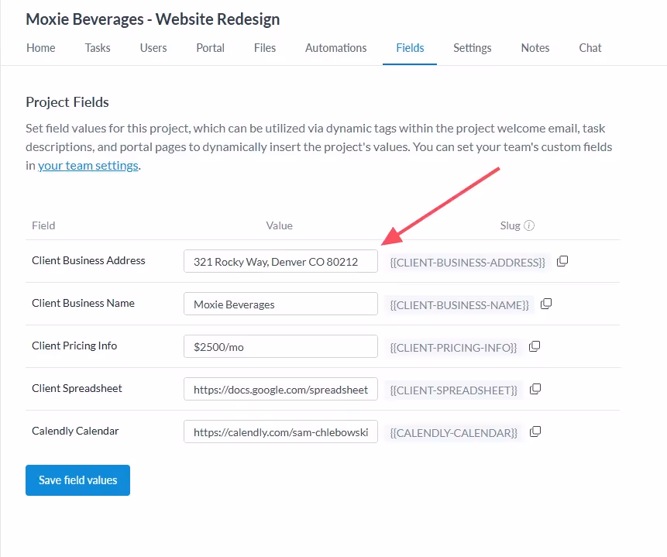Screen dimensions: 667x557
Task: Switch to the Tasks tab
Action: [x=98, y=48]
